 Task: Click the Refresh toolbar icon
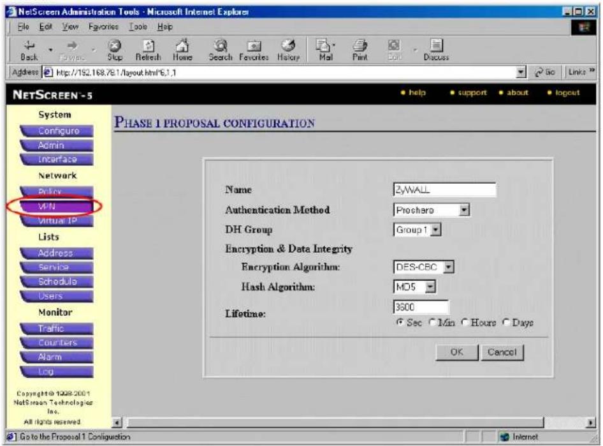click(x=149, y=46)
